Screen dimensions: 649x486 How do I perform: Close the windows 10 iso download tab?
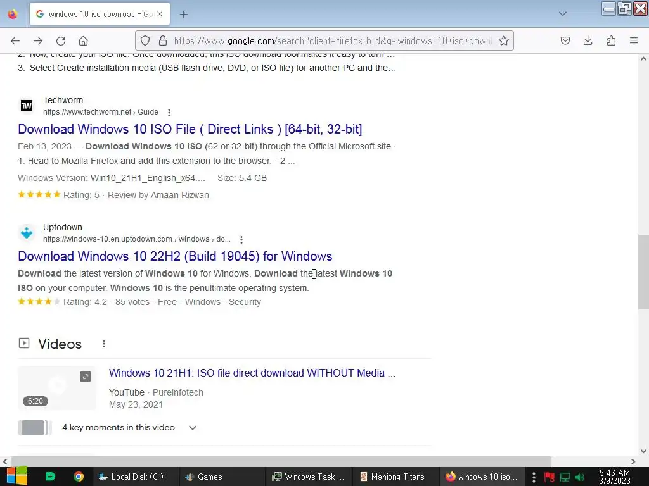pos(160,14)
